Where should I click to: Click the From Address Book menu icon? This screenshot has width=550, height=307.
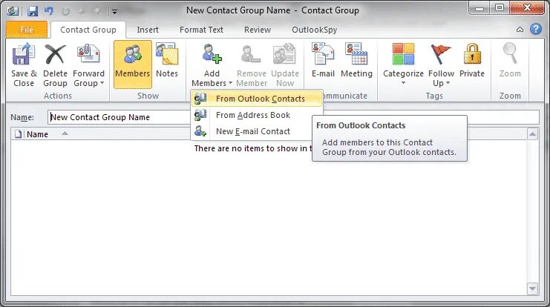pos(200,115)
